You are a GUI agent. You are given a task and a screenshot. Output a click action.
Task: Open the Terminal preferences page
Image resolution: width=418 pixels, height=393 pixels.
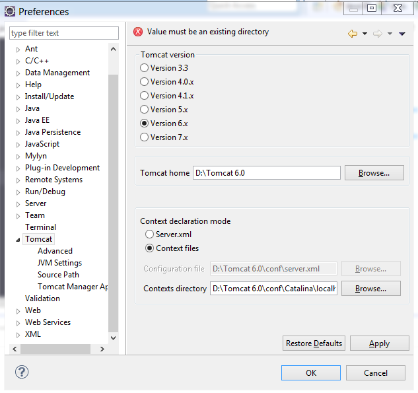click(41, 227)
